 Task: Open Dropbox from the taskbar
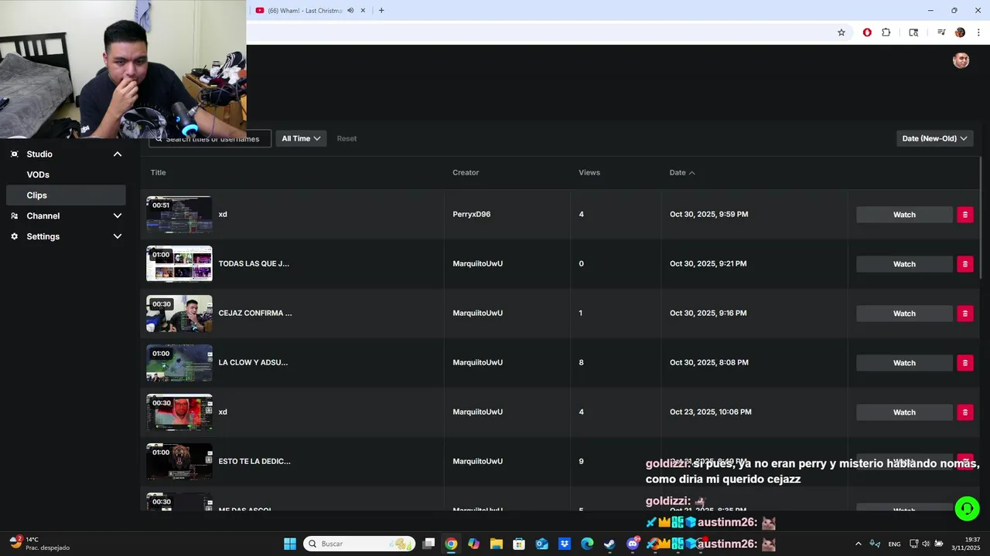point(565,544)
